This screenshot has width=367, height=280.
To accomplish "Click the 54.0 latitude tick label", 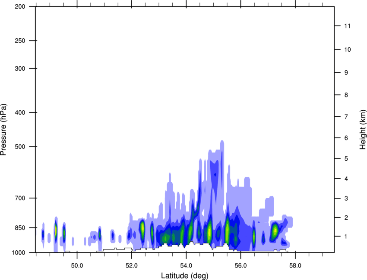I will [x=186, y=266].
